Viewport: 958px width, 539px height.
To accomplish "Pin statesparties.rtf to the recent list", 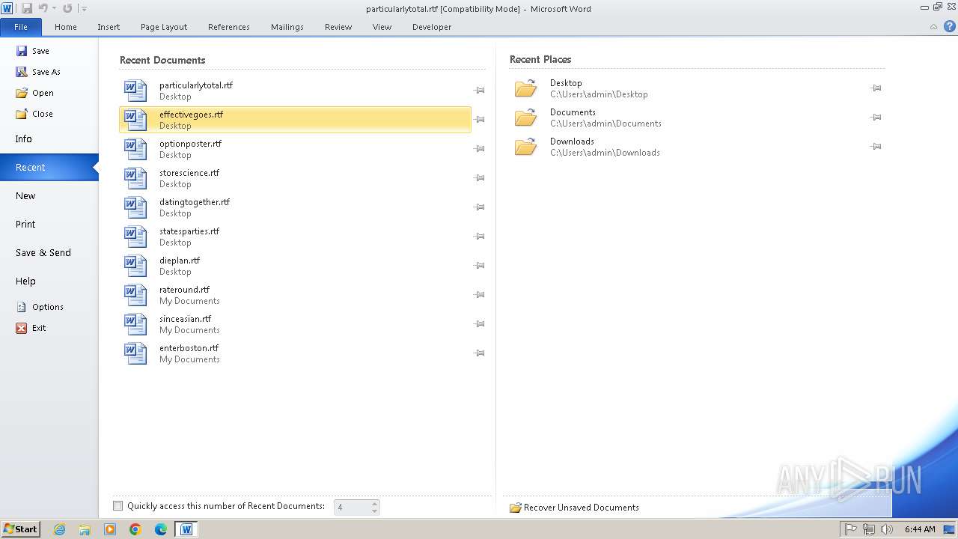I will [479, 237].
